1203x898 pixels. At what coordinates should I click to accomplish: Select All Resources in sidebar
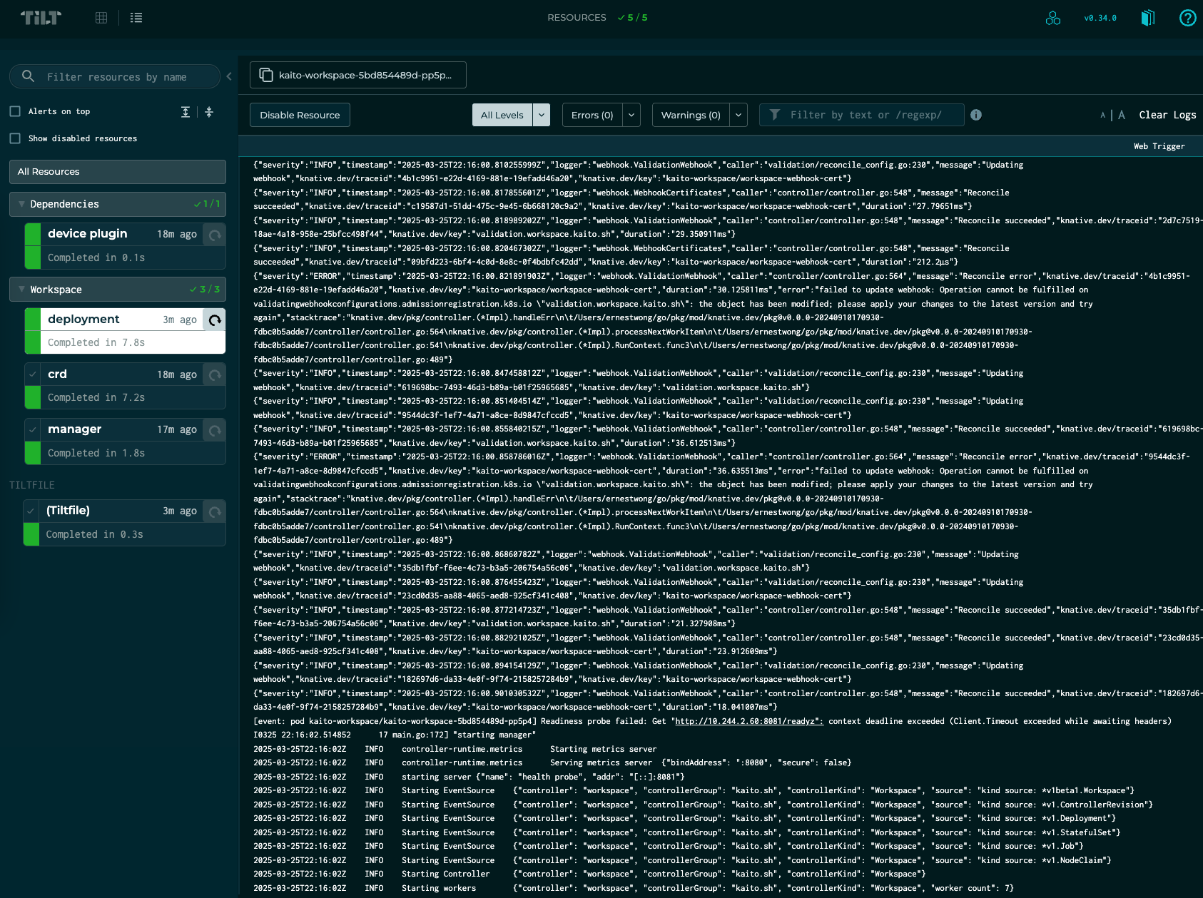click(118, 172)
